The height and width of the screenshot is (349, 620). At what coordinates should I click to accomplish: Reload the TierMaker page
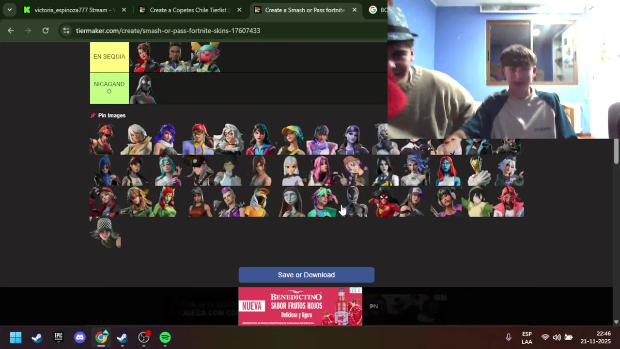(x=46, y=31)
